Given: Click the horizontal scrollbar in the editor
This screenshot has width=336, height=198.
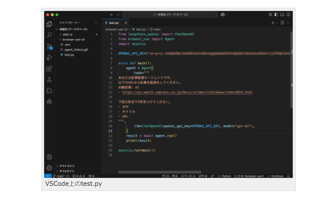Looking at the screenshot, I should click(159, 172).
